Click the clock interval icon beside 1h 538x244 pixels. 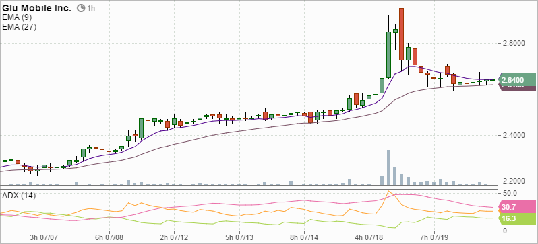pos(81,9)
